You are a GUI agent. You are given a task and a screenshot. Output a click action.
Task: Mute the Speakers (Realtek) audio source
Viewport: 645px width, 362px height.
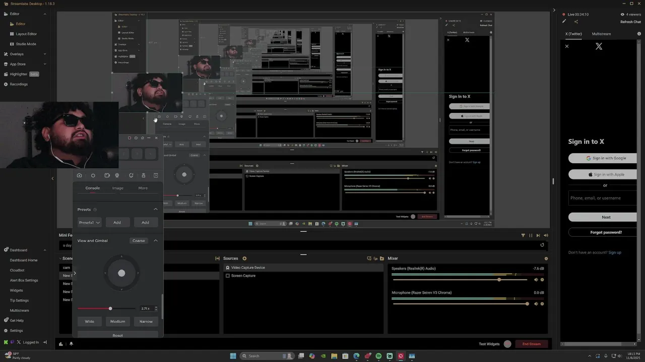point(536,280)
